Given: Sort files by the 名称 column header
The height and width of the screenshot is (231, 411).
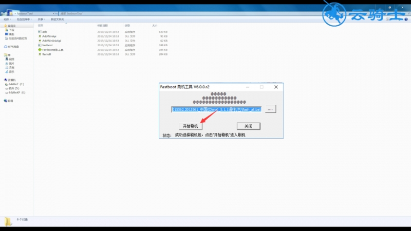Looking at the screenshot, I should pos(41,25).
